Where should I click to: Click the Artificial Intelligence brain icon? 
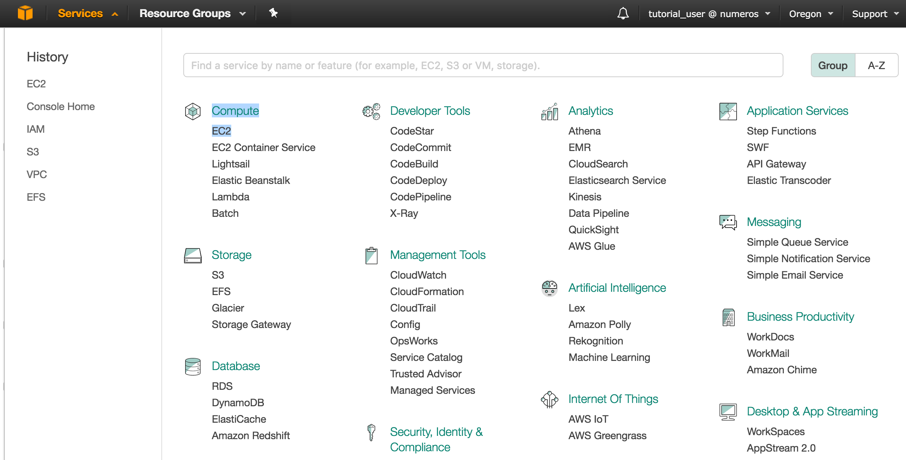tap(549, 288)
